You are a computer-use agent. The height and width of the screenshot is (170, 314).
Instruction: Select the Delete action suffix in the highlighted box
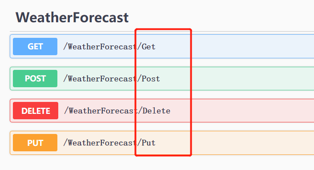pyautogui.click(x=156, y=111)
